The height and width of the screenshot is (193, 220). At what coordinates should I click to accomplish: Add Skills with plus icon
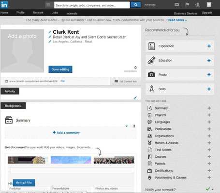(209, 89)
